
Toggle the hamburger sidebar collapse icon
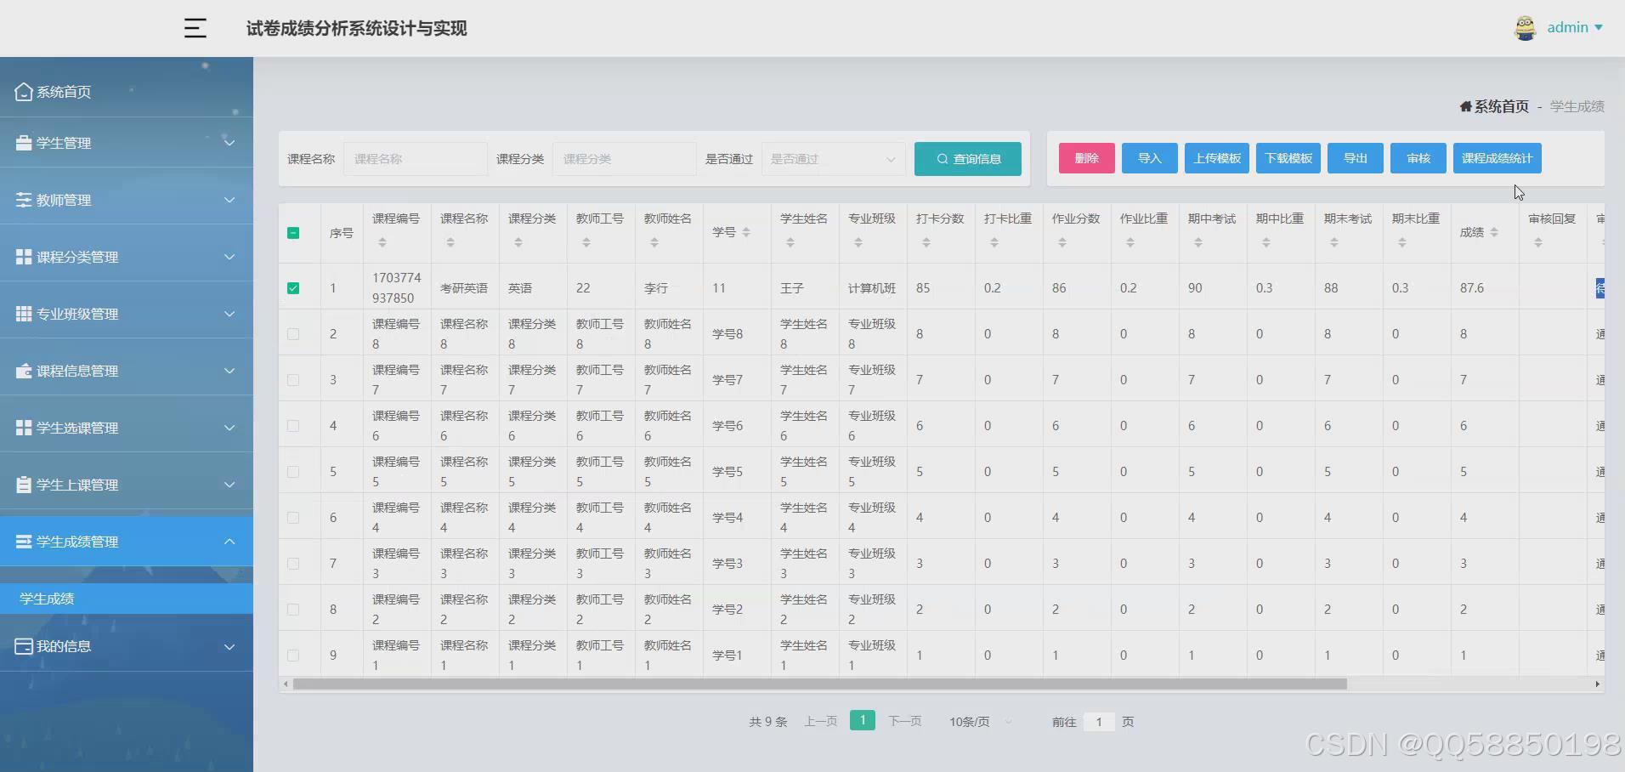195,28
